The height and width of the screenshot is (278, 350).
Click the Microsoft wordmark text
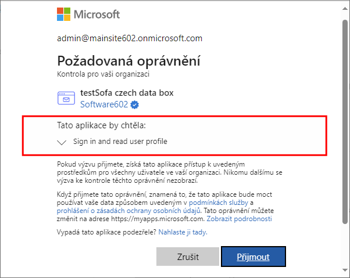coord(97,15)
